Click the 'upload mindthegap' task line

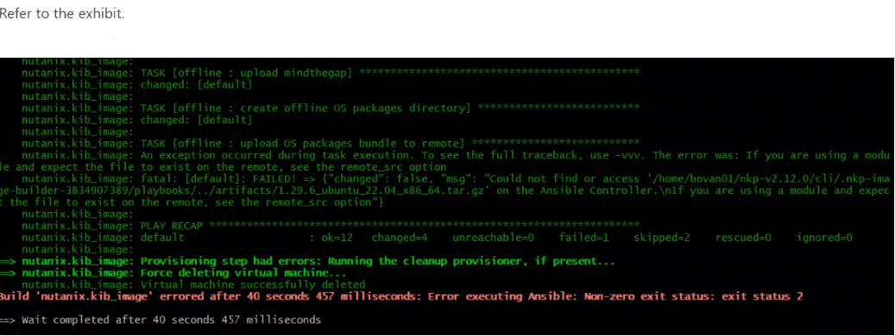coord(331,73)
